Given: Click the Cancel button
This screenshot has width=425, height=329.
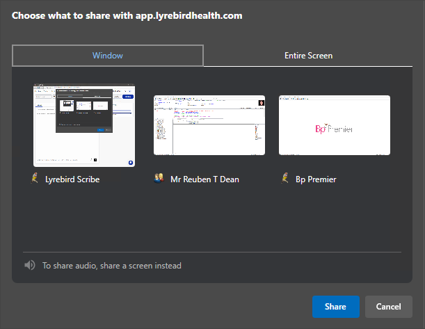Looking at the screenshot, I should (x=388, y=307).
